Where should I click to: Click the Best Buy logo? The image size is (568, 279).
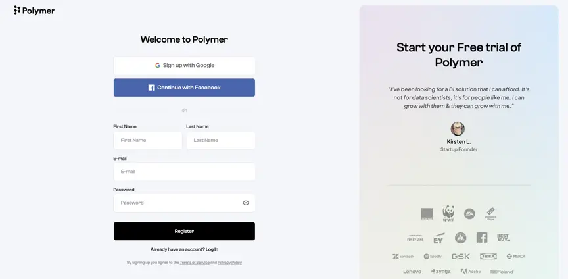(x=504, y=238)
